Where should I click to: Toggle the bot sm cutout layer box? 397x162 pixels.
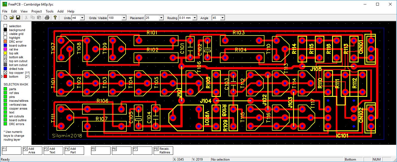click(x=5, y=65)
